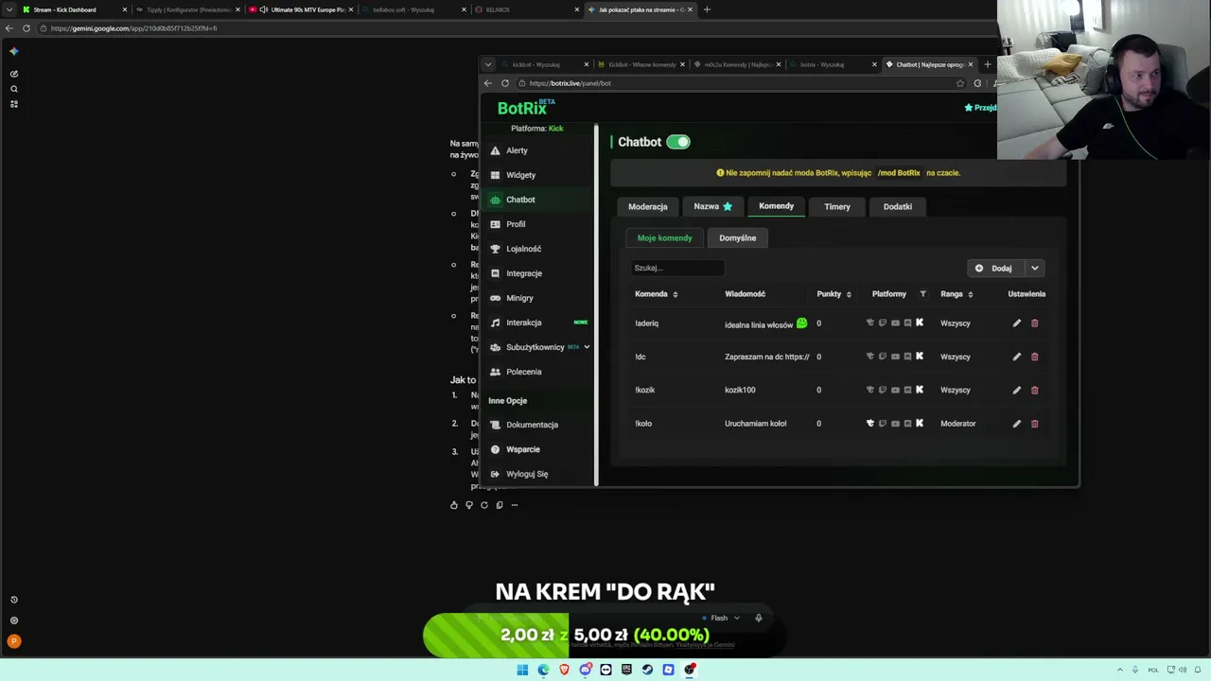Open the Dodatki tab
This screenshot has height=681, width=1211.
(898, 206)
